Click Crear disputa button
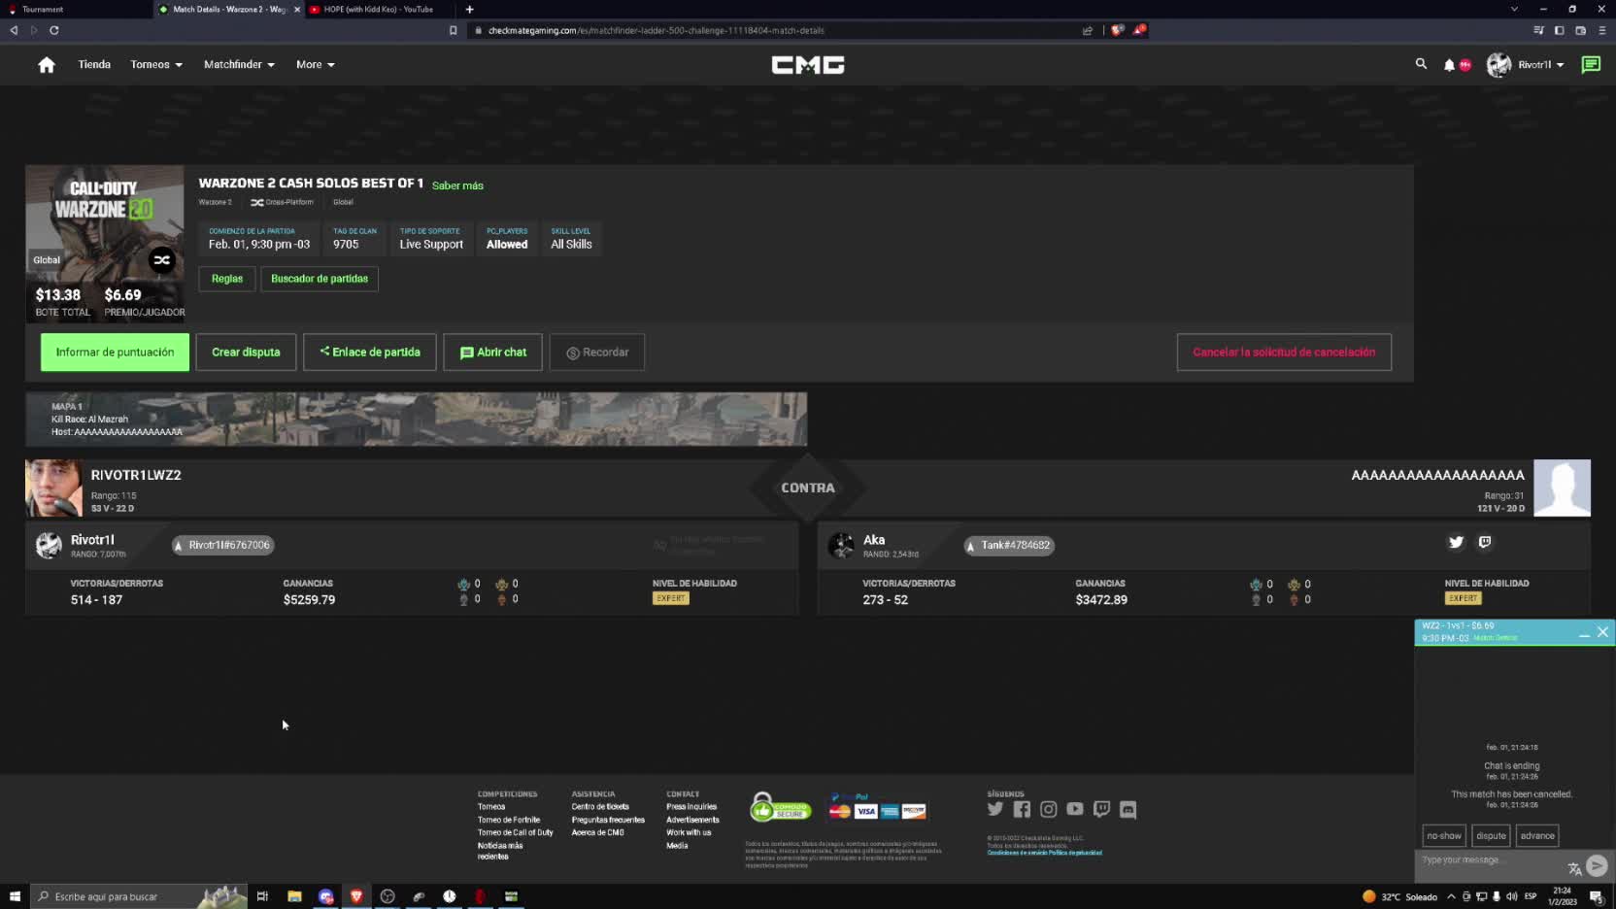The width and height of the screenshot is (1616, 909). pos(246,353)
